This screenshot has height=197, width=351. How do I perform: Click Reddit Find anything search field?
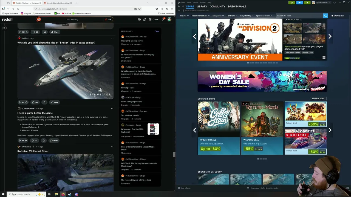tap(72, 19)
